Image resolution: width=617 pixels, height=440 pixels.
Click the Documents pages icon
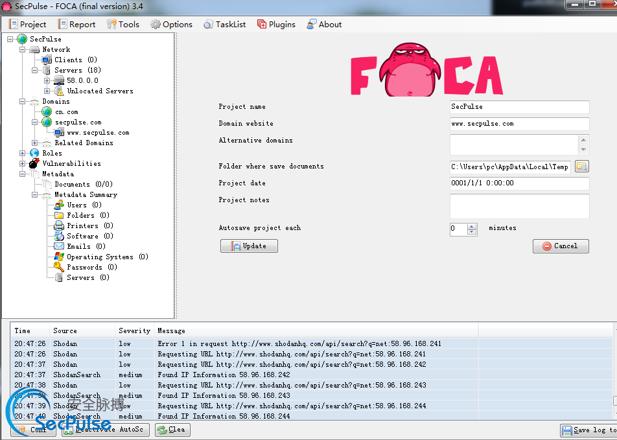pos(47,184)
